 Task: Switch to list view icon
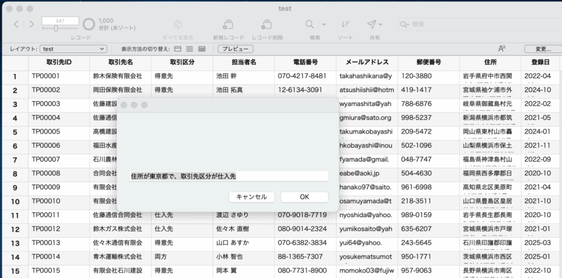tap(189, 49)
